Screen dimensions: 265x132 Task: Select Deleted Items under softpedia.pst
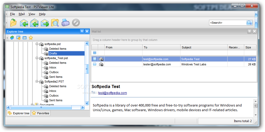point(58,49)
